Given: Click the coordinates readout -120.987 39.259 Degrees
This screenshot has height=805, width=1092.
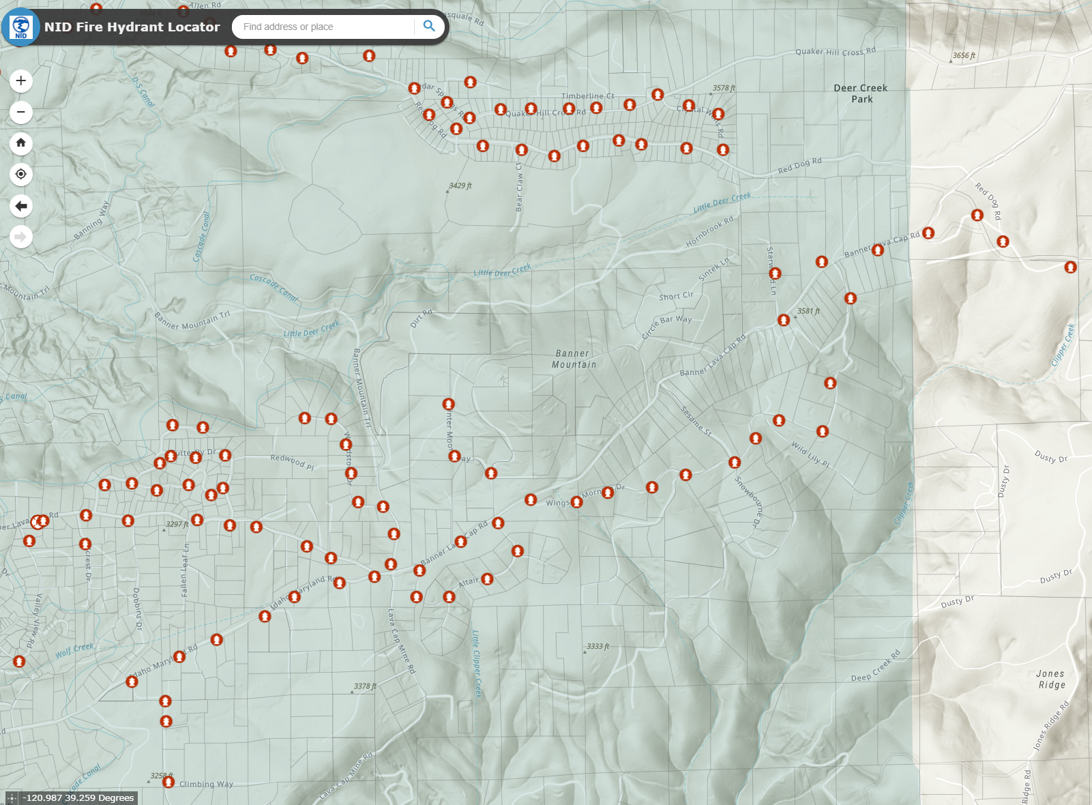Looking at the screenshot, I should 78,797.
